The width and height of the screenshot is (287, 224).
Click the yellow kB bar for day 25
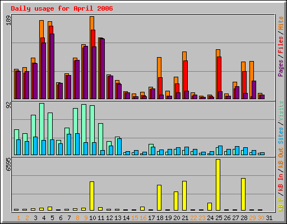(218, 185)
